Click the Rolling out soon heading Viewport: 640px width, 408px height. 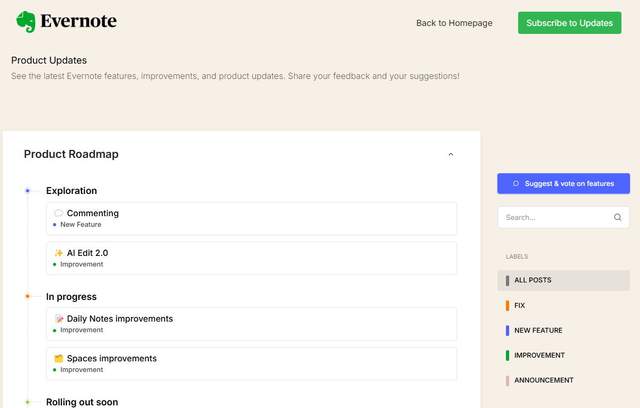[82, 402]
